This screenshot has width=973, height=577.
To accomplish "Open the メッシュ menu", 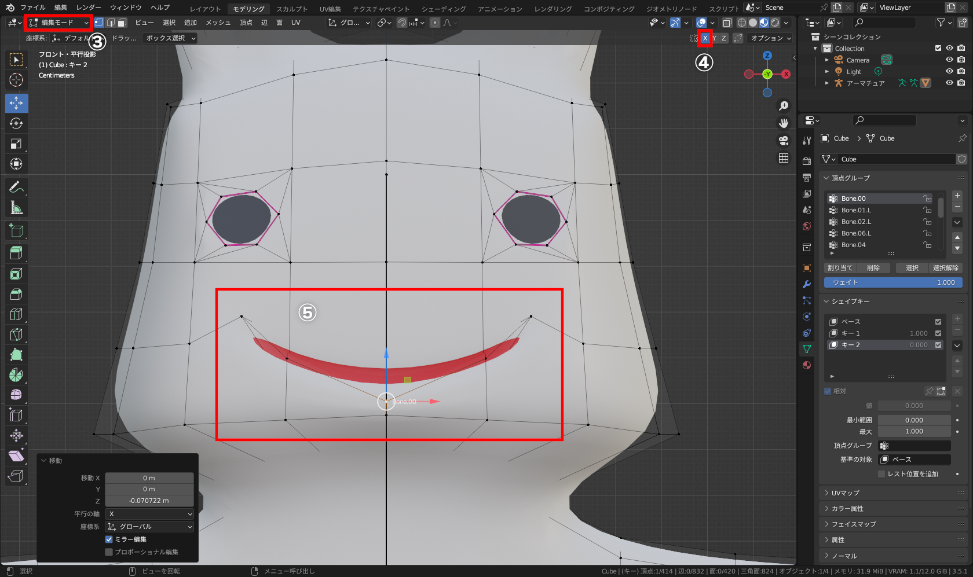I will pyautogui.click(x=218, y=23).
